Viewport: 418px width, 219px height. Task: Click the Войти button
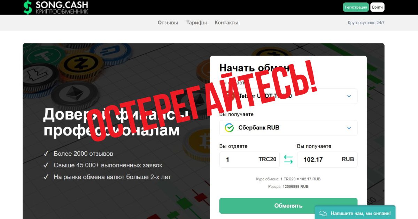[377, 7]
